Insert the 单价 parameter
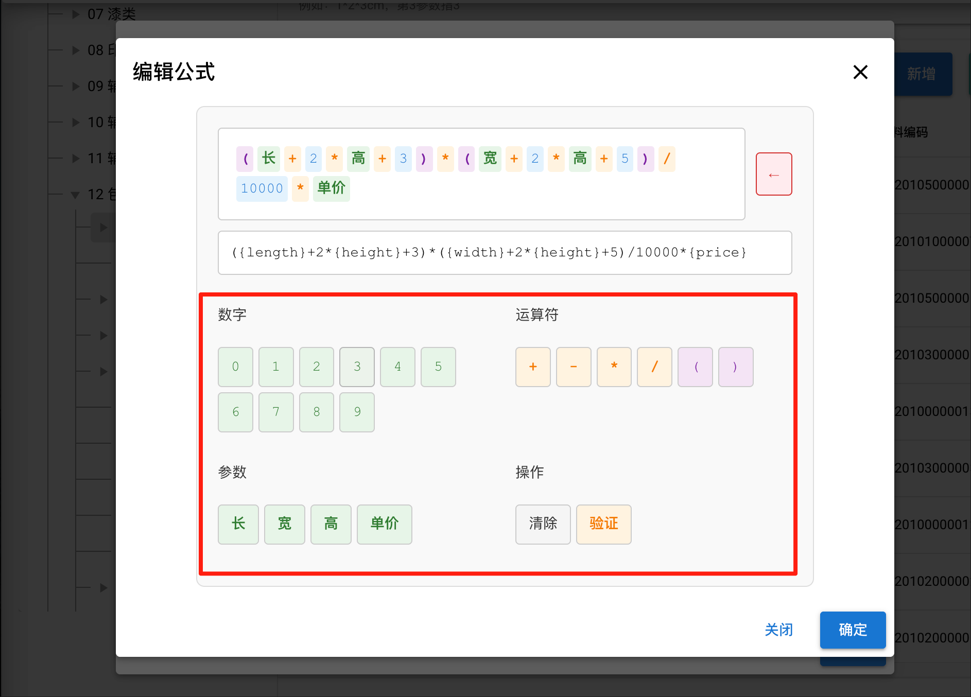The height and width of the screenshot is (697, 971). (x=384, y=524)
